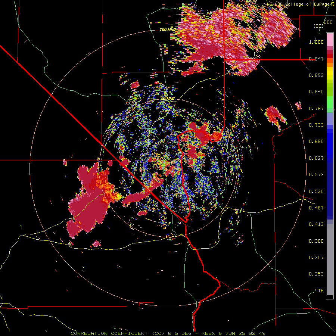
Task: Click the 0.360 scale label
Action: pyautogui.click(x=316, y=241)
